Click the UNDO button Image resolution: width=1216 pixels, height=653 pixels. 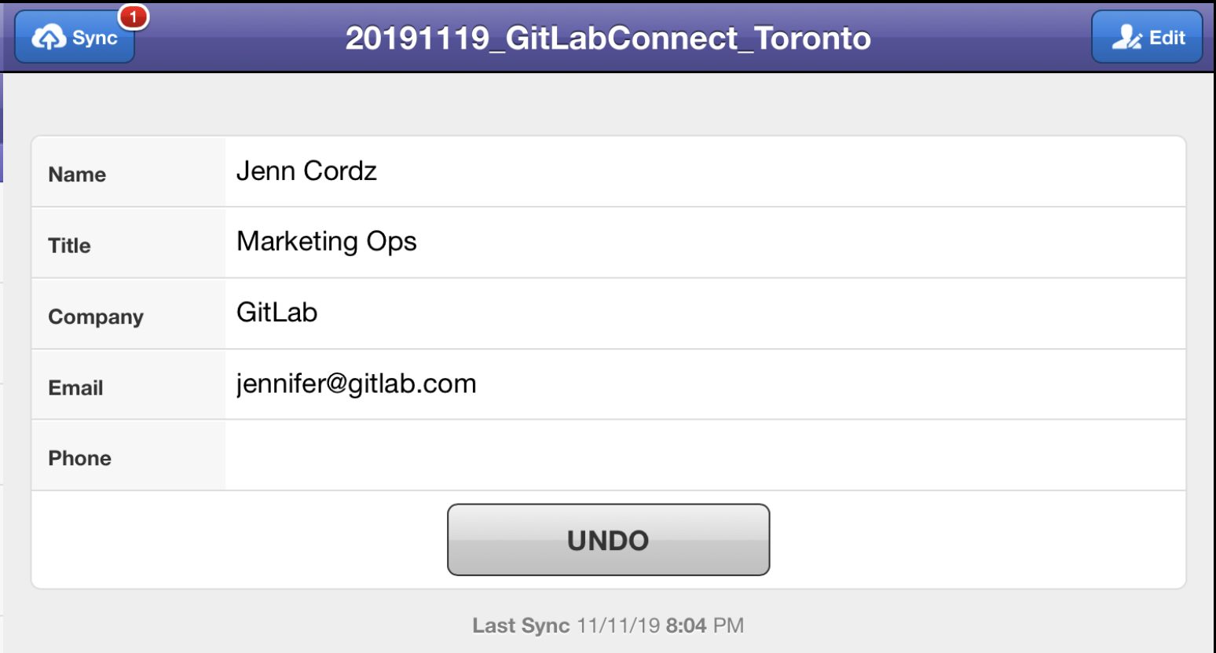[x=608, y=540]
